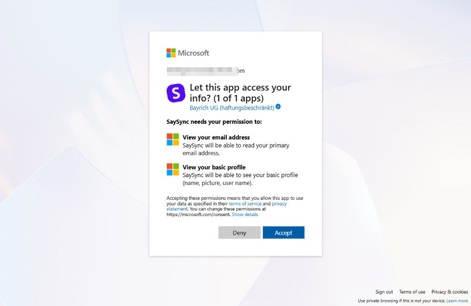The image size is (471, 306).
Task: Click the 'View your email address' permission title
Action: click(x=216, y=137)
